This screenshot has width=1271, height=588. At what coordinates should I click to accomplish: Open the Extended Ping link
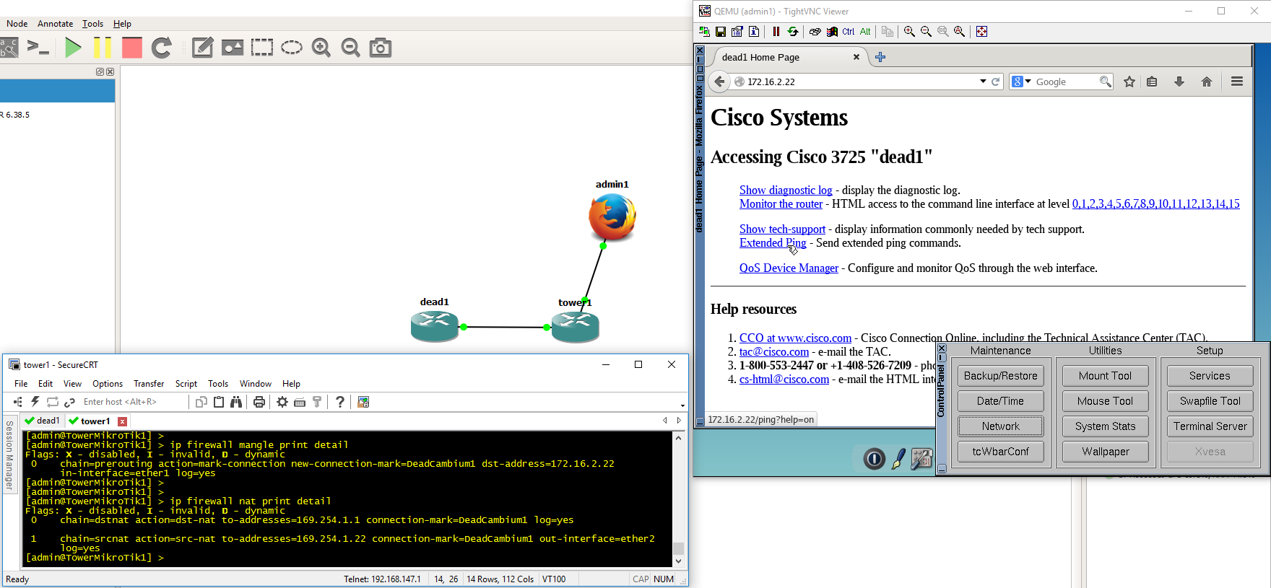click(x=773, y=243)
